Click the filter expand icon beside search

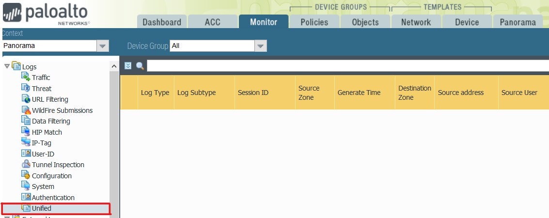pyautogui.click(x=128, y=66)
